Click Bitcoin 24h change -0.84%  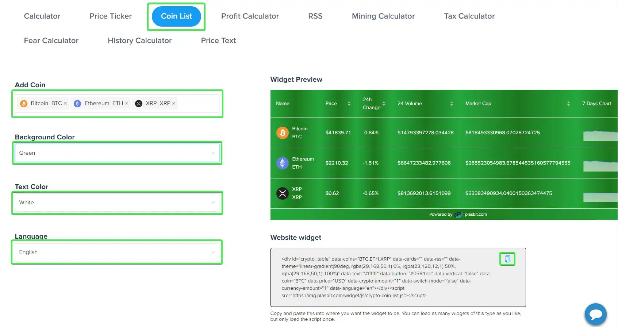(371, 133)
